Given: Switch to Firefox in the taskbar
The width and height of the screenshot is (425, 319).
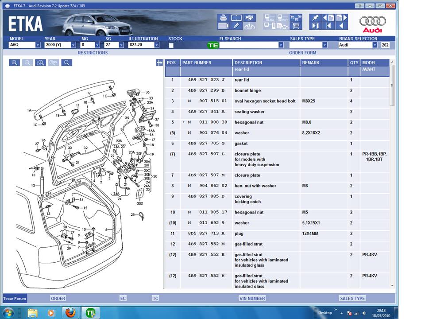Looking at the screenshot, I should (70, 313).
